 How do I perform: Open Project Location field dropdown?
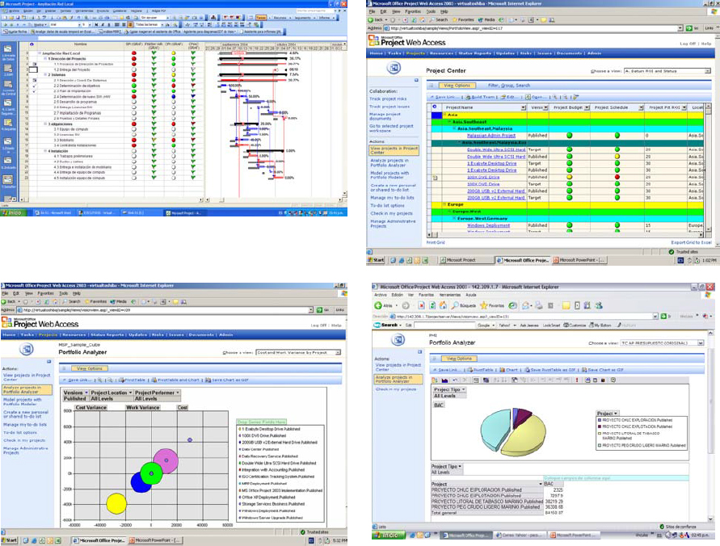(130, 393)
